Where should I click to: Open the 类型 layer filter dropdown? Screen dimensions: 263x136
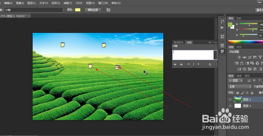click(235, 80)
